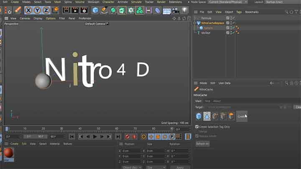Open the viewport hamburger menu
The width and height of the screenshot is (301, 169).
pos(6,18)
